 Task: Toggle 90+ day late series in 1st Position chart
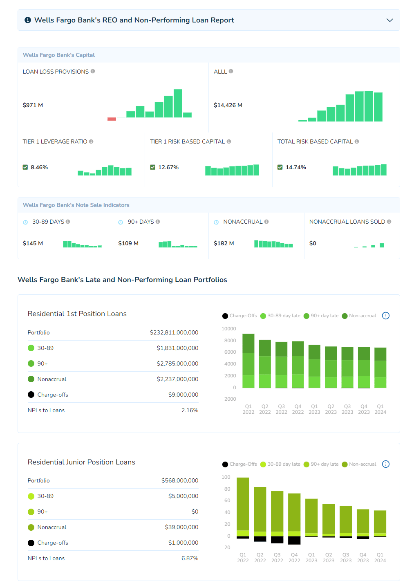point(321,316)
